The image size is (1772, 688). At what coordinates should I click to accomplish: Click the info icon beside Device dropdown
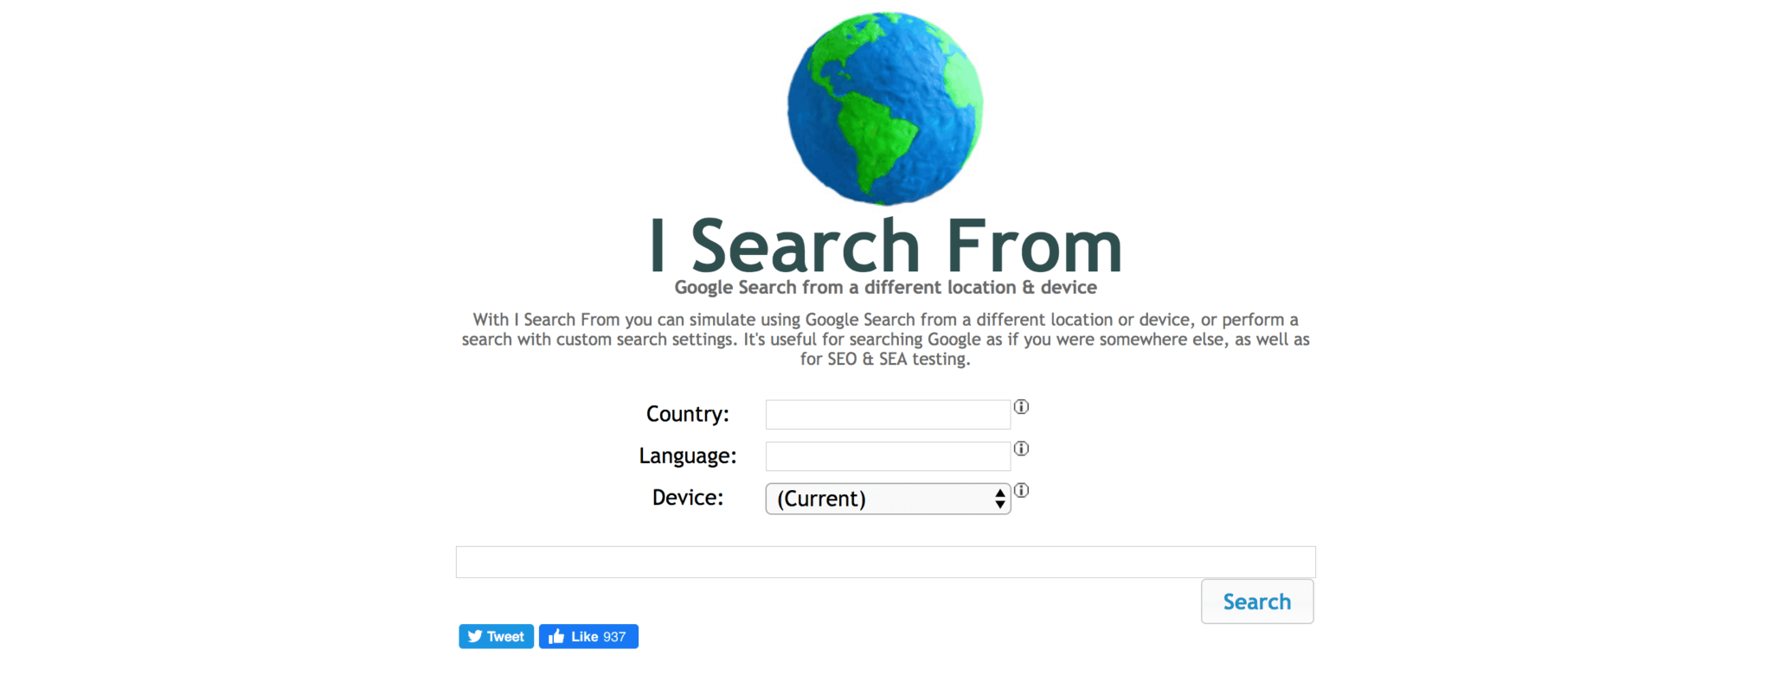click(x=1021, y=490)
